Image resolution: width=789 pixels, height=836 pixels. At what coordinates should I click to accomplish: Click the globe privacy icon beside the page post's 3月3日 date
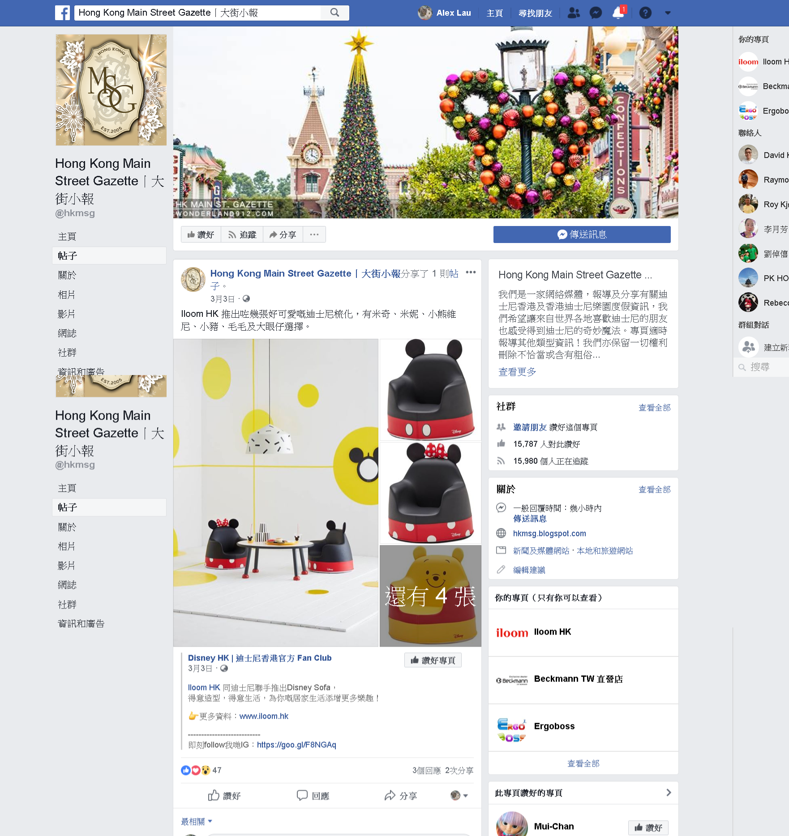[246, 299]
